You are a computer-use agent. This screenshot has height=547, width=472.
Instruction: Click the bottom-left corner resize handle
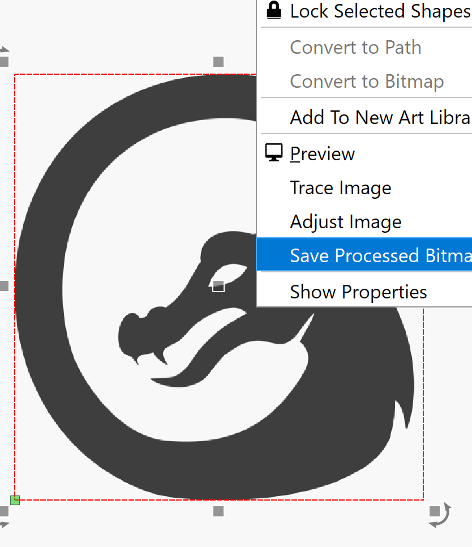[x=4, y=511]
